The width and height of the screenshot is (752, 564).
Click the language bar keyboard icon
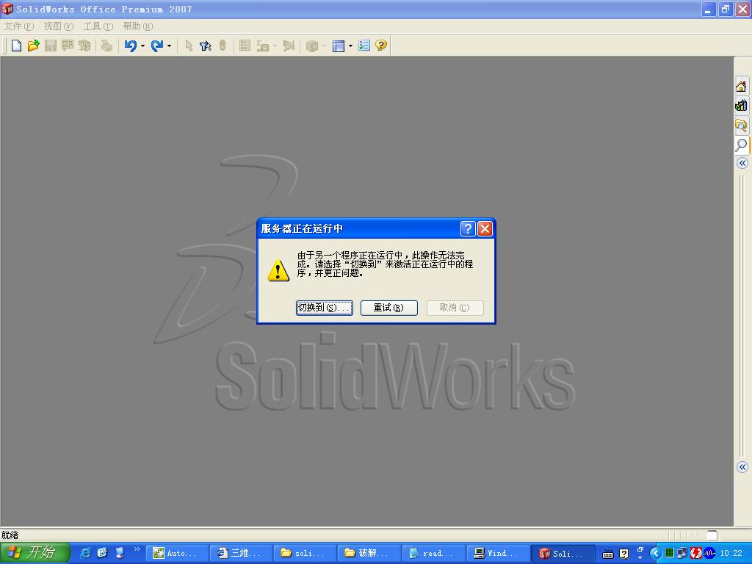[x=607, y=554]
